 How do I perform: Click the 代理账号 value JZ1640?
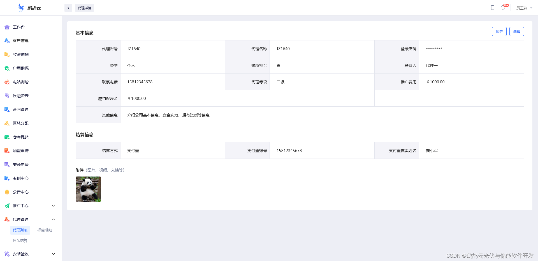tap(134, 49)
